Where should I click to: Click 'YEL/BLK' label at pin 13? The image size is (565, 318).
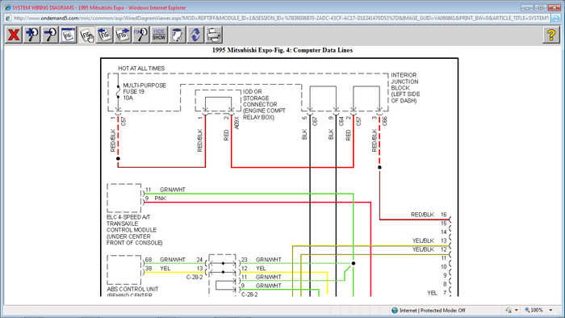click(x=423, y=241)
